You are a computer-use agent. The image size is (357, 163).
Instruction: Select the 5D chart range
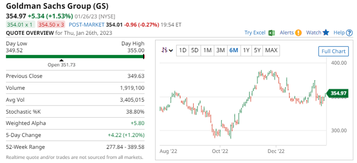pyautogui.click(x=195, y=50)
